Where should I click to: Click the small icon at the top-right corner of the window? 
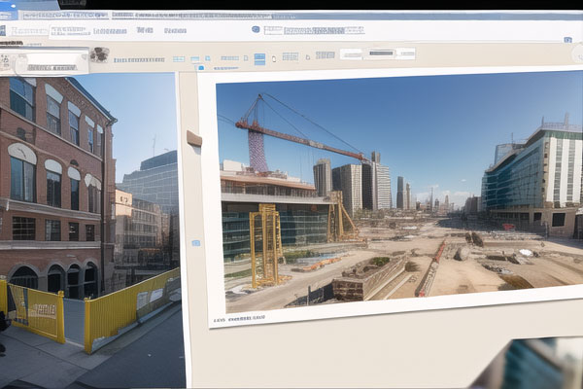coord(567,39)
